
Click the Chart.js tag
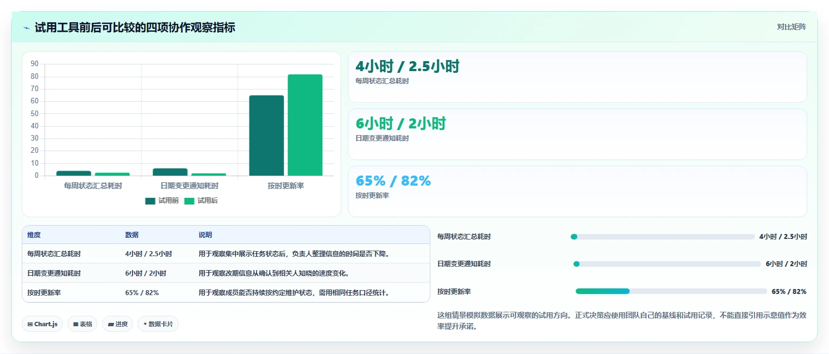point(42,324)
